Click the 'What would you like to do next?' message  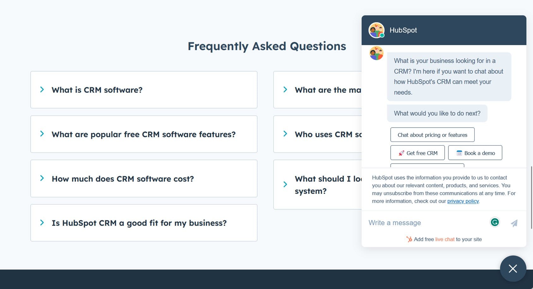[437, 113]
